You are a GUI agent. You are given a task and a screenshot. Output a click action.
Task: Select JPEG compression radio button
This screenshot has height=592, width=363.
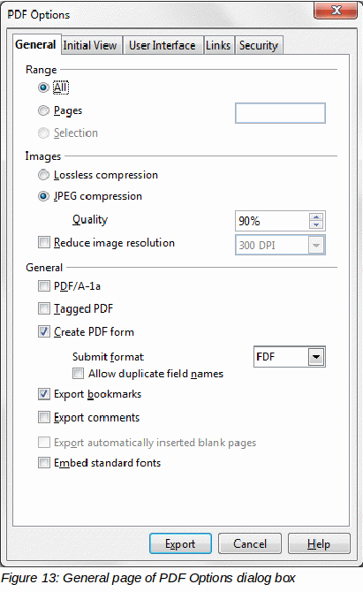point(44,196)
